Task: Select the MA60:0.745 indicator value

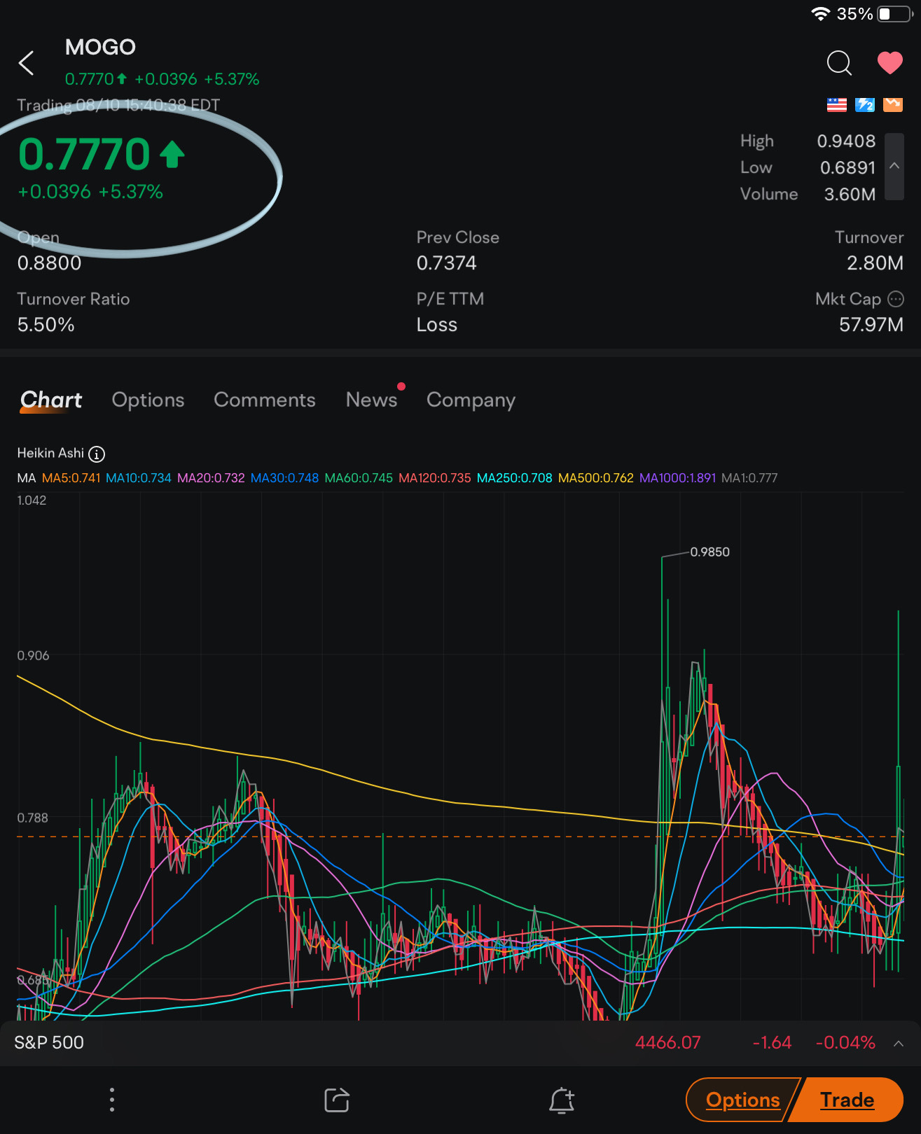Action: point(359,478)
